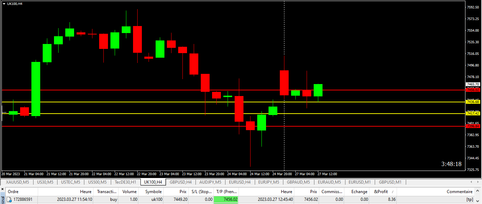Image resolution: width=482 pixels, height=204 pixels.
Task: Open the USTEC,M5 chart tab
Action: point(71,182)
